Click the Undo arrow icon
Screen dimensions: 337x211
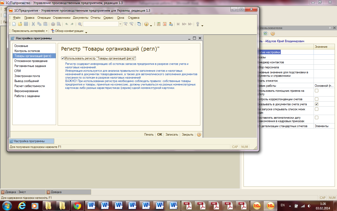coord(66,24)
